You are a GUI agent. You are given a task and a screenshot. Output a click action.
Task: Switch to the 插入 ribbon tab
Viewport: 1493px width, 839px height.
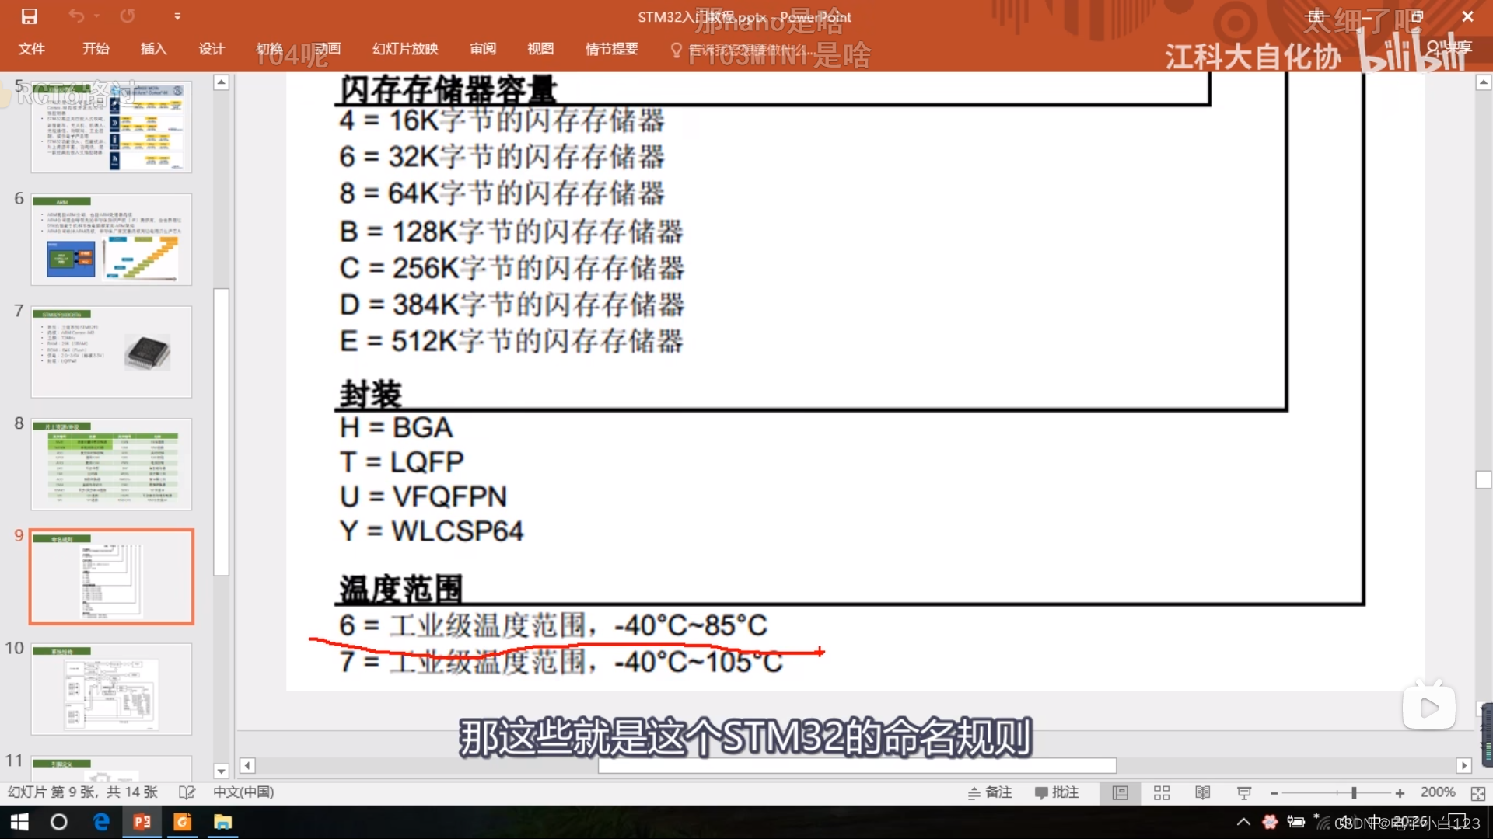click(x=153, y=48)
